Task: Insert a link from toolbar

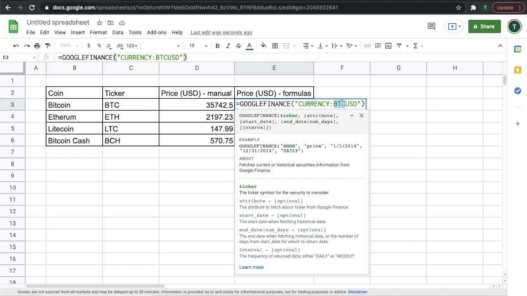Action: click(x=367, y=46)
